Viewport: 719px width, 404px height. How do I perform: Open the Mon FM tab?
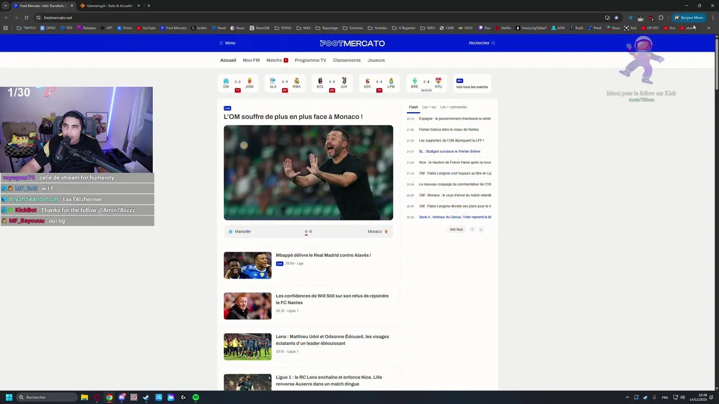coord(251,60)
